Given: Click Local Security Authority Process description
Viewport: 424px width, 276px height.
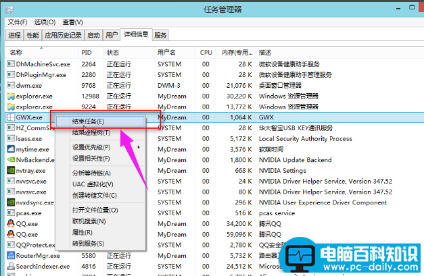Looking at the screenshot, I should tap(305, 138).
